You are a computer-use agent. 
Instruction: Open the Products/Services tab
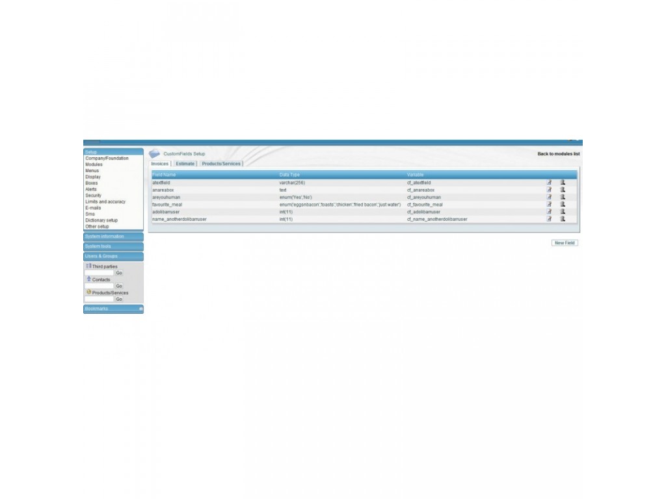pos(221,164)
